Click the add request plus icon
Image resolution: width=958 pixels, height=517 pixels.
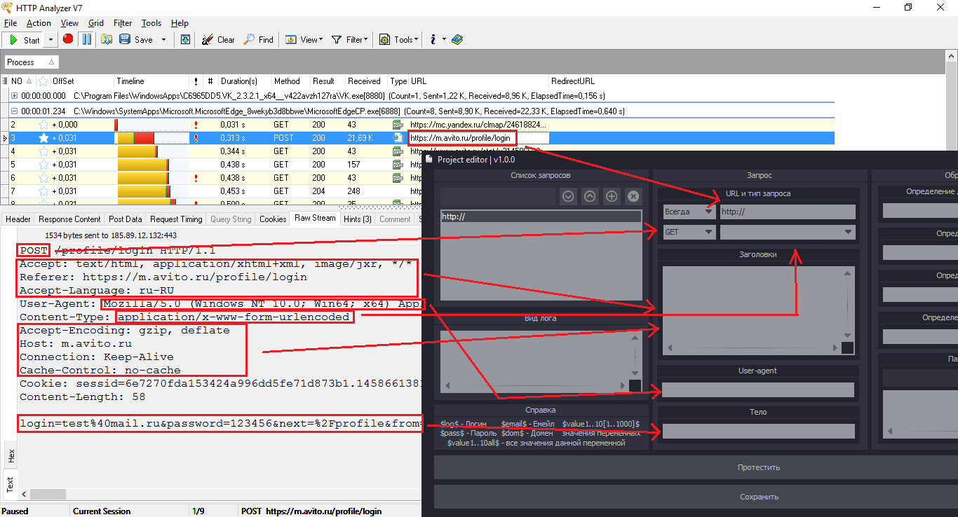click(612, 197)
